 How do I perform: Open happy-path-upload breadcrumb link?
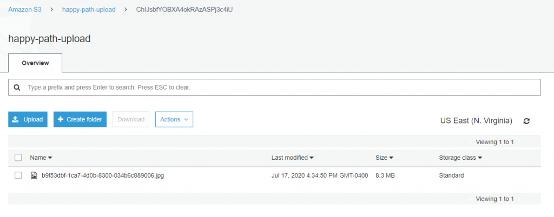(89, 10)
